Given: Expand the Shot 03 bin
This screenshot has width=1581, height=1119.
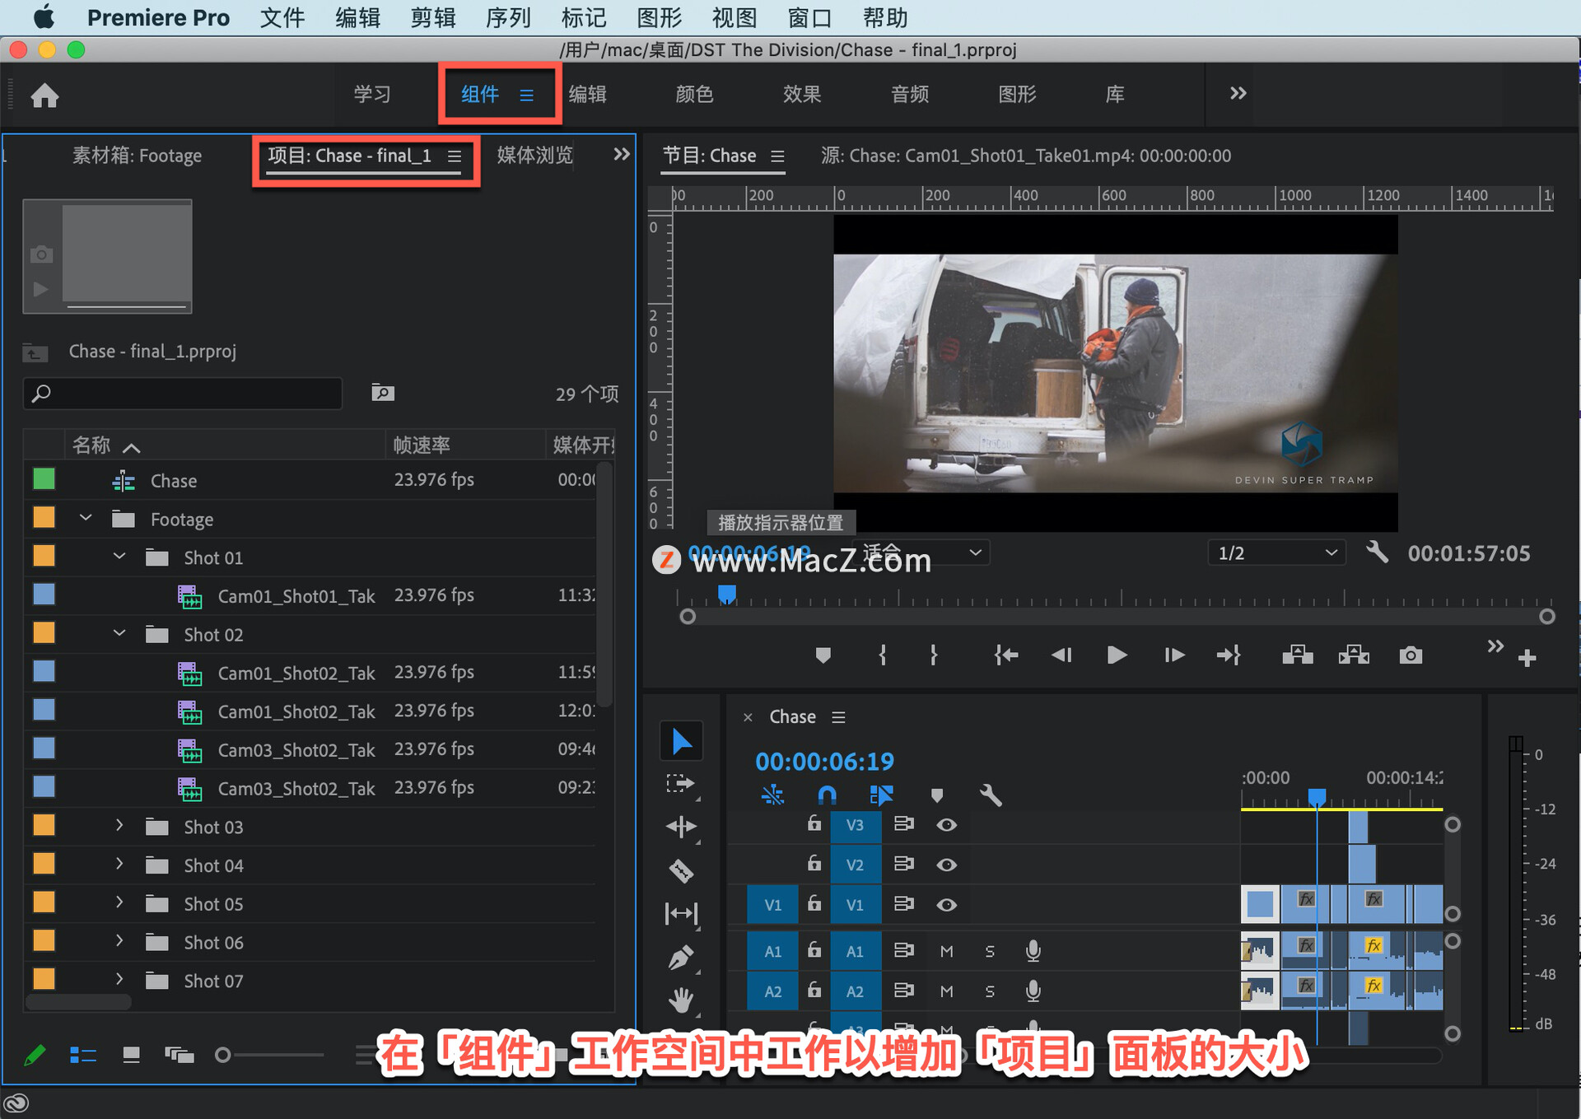Looking at the screenshot, I should 119,826.
